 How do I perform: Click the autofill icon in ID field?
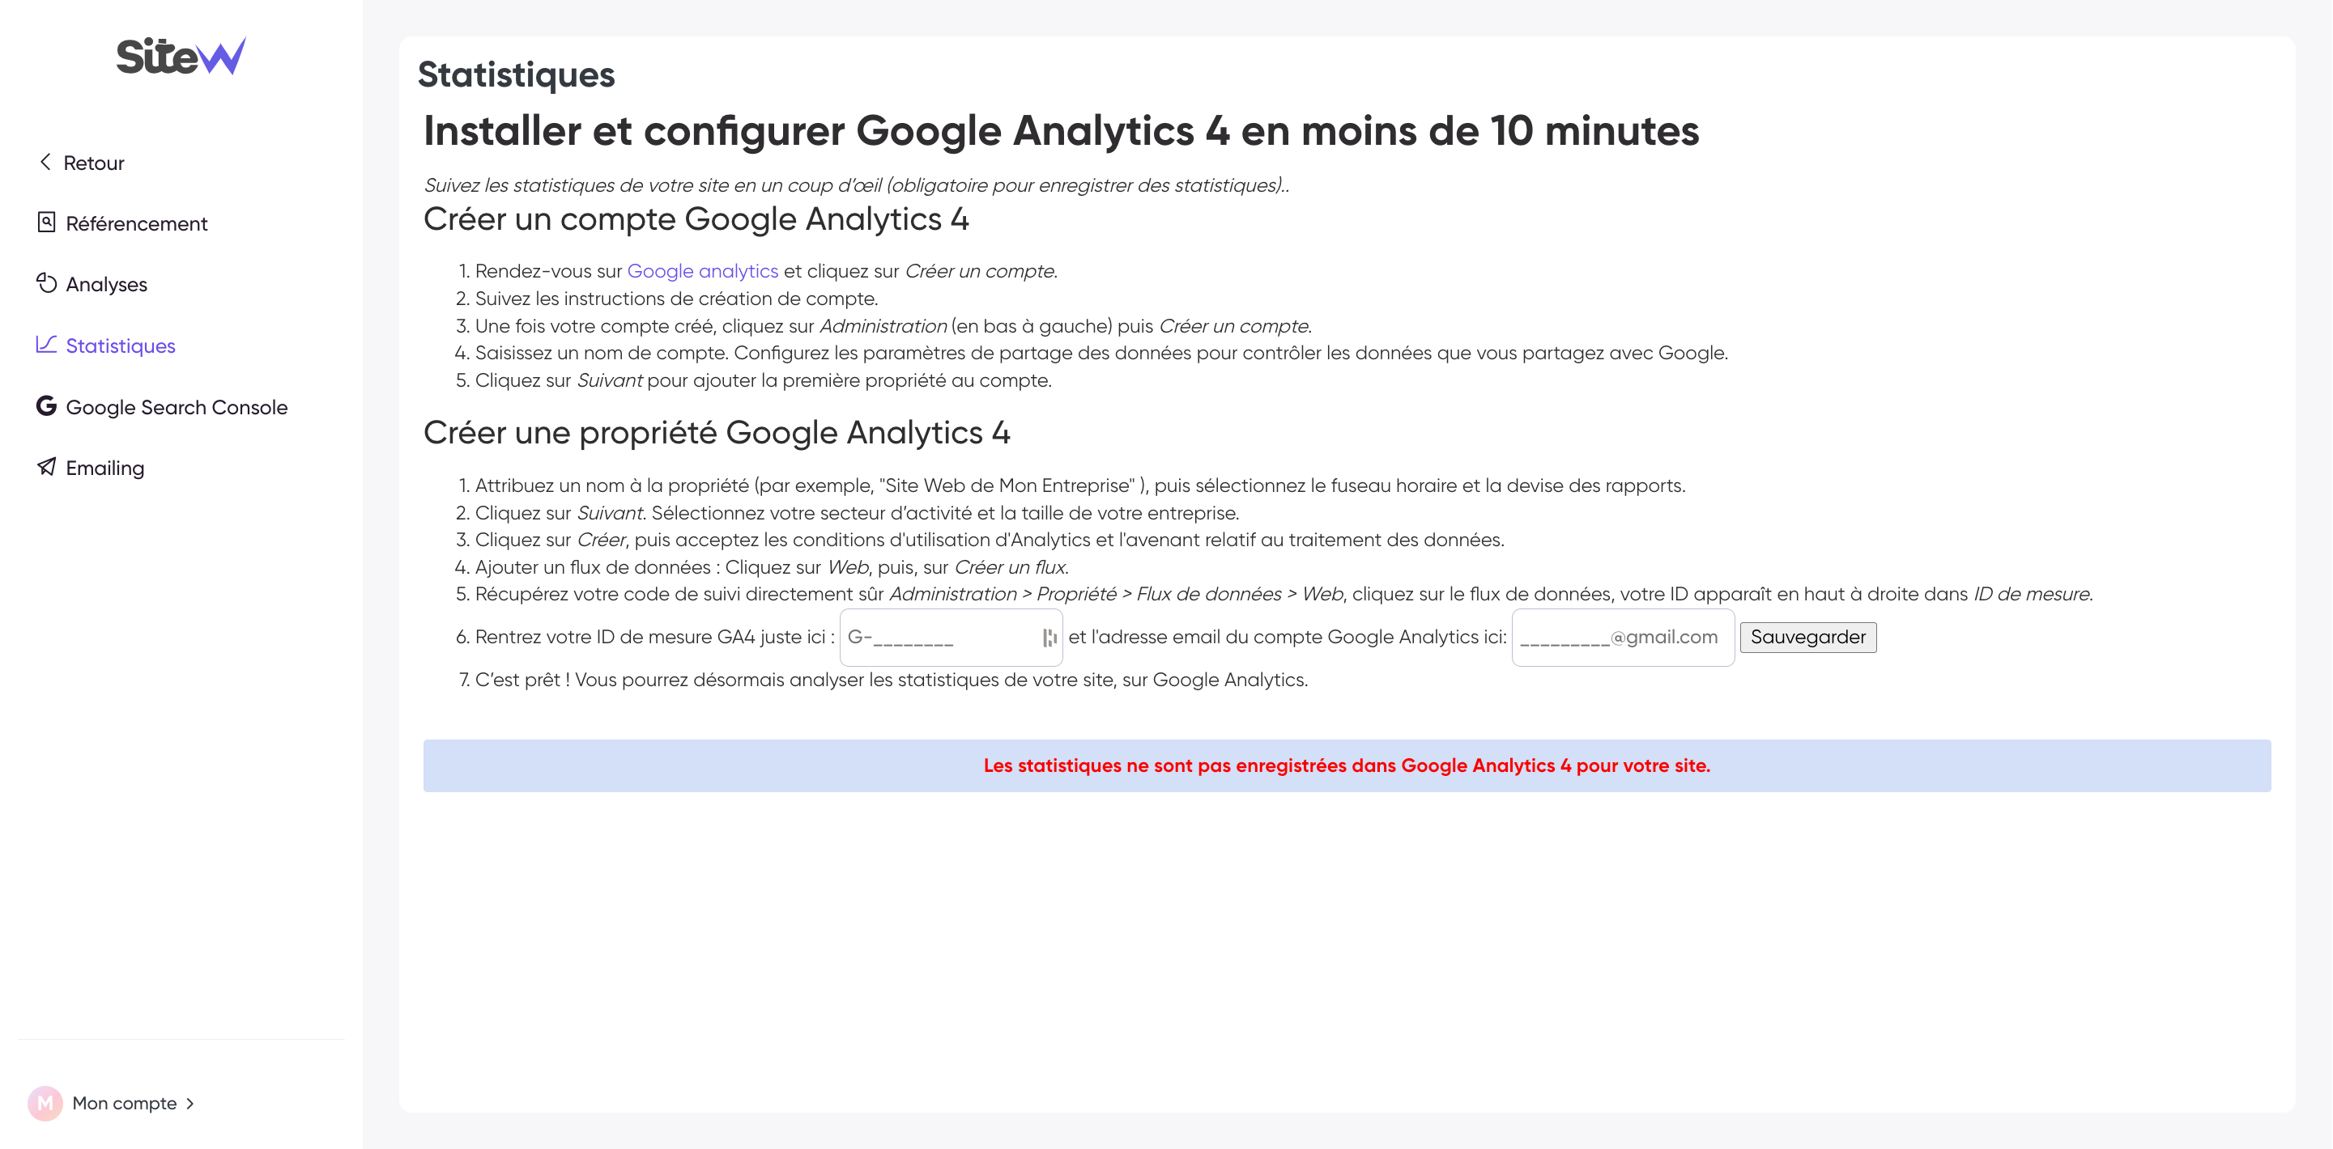[1049, 638]
